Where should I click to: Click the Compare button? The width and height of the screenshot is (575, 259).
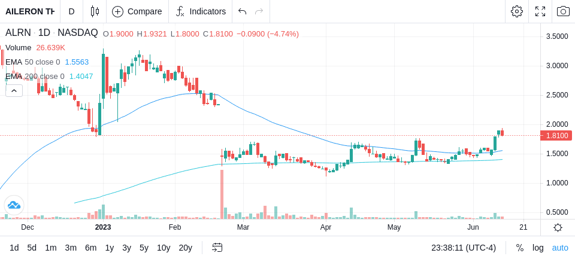tap(137, 11)
